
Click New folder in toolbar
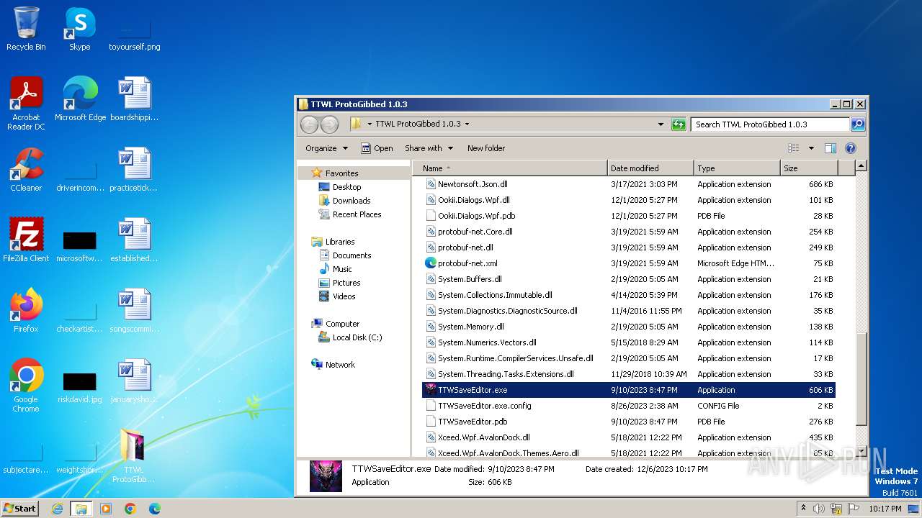486,148
